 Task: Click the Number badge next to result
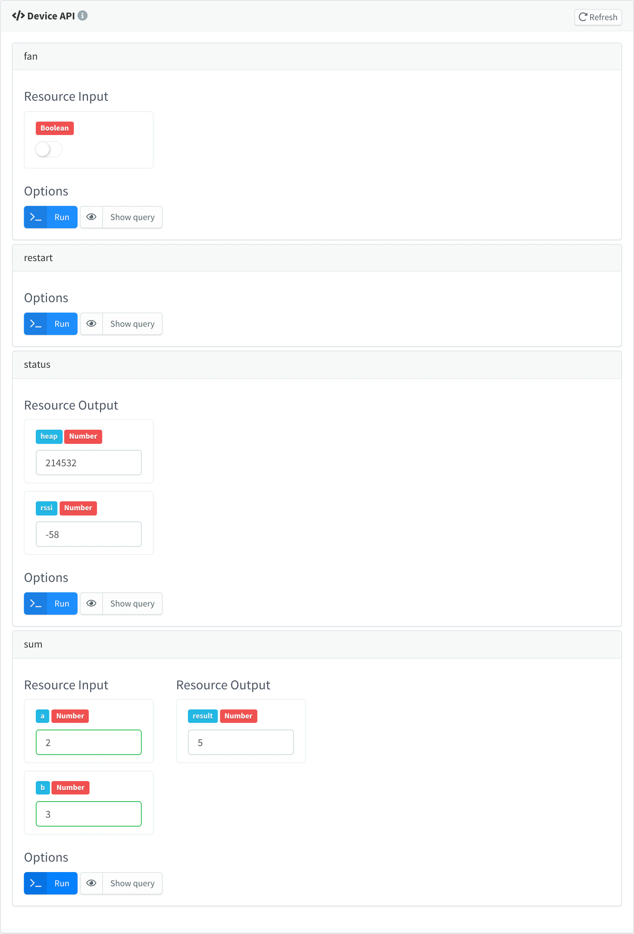(239, 716)
